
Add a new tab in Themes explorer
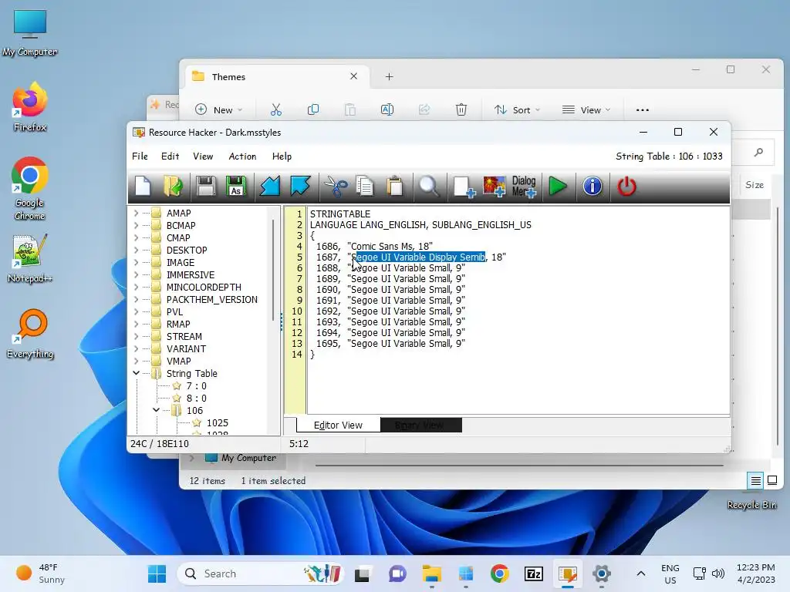(389, 76)
